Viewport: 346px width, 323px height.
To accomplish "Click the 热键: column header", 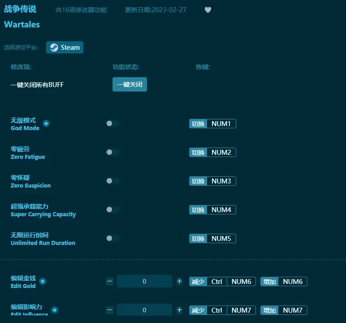I will (x=203, y=67).
